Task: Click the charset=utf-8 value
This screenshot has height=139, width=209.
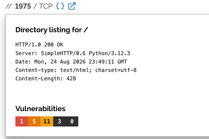Action: pos(116,70)
